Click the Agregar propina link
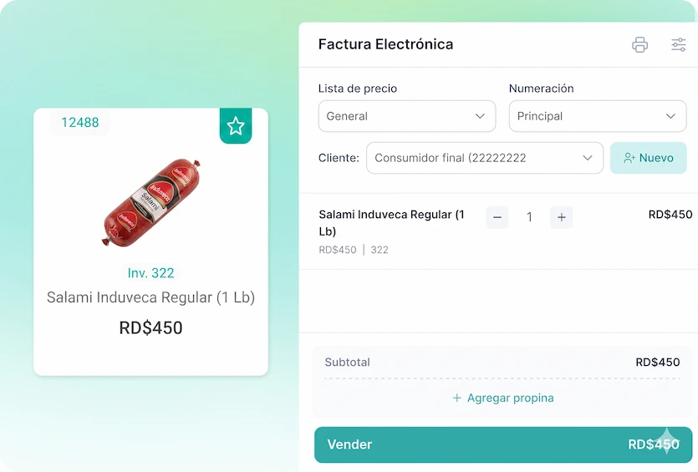The image size is (698, 472). click(503, 398)
